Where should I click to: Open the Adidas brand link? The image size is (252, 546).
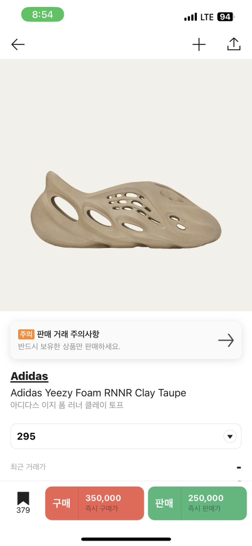29,376
